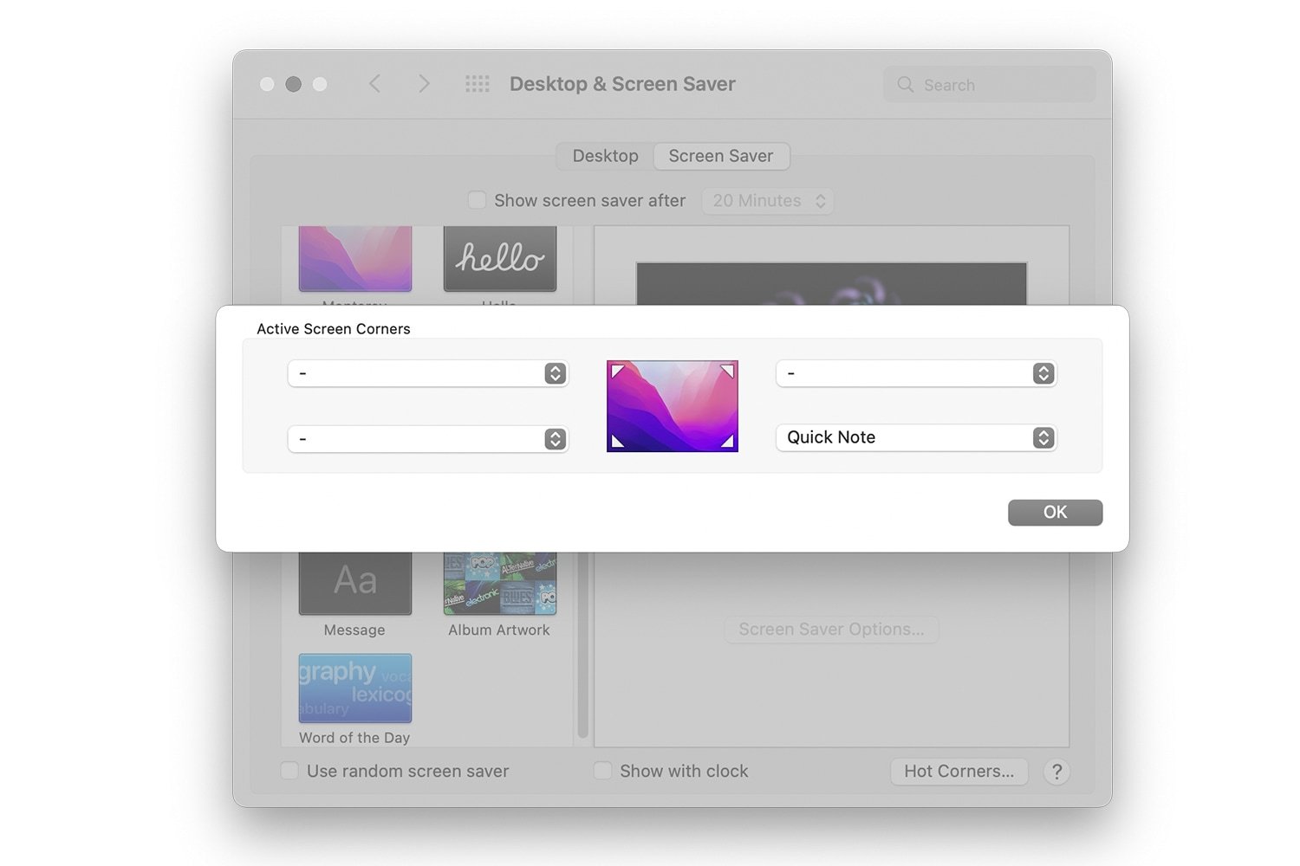Open the top-right corner action dropdown
The width and height of the screenshot is (1300, 866).
pyautogui.click(x=916, y=373)
